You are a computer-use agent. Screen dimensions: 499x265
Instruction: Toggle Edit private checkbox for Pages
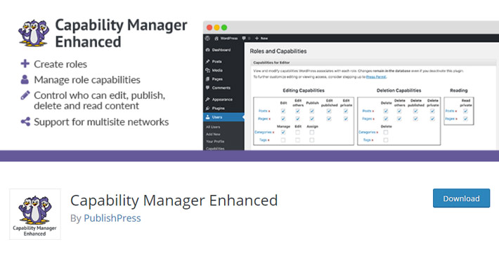(346, 118)
